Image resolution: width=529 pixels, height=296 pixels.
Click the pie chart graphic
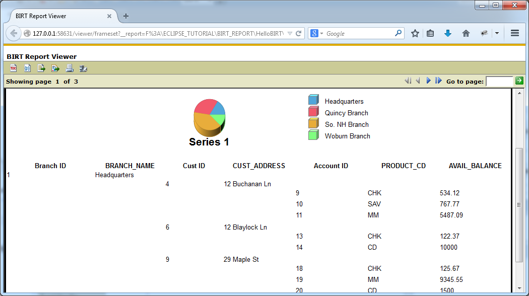pos(209,118)
